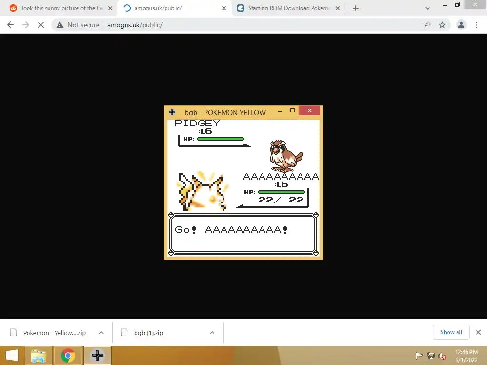Image resolution: width=487 pixels, height=365 pixels.
Task: Click the PIDGEY name text
Action: [x=197, y=123]
